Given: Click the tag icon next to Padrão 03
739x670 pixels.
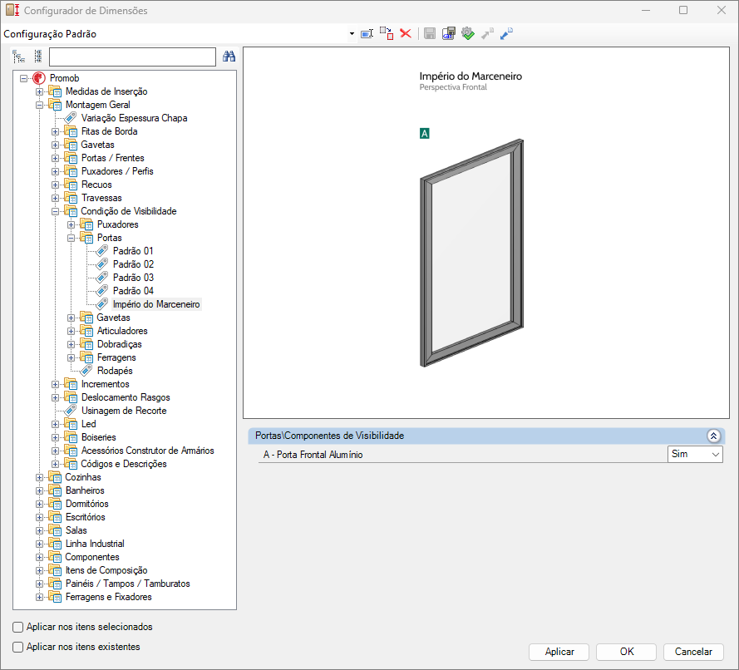Looking at the screenshot, I should 102,278.
